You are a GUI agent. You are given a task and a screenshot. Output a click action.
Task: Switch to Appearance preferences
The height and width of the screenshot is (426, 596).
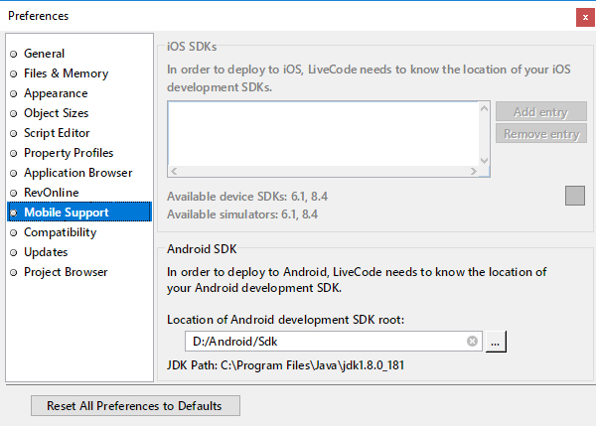click(56, 93)
